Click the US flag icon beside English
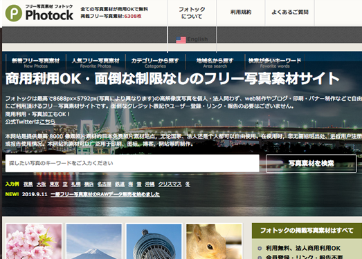 click(x=181, y=40)
